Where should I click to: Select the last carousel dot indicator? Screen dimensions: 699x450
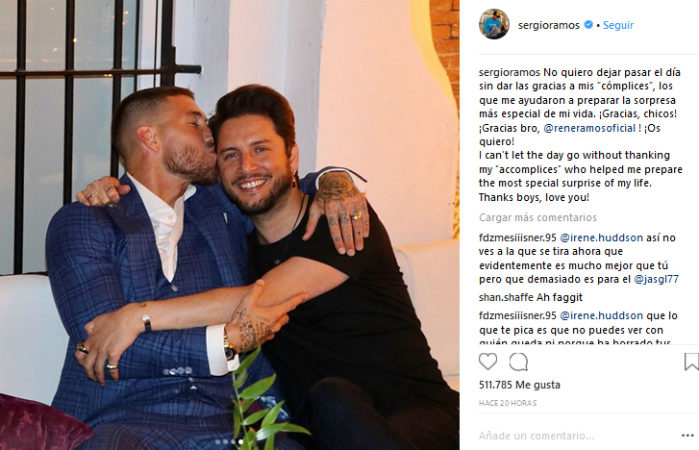click(x=240, y=442)
